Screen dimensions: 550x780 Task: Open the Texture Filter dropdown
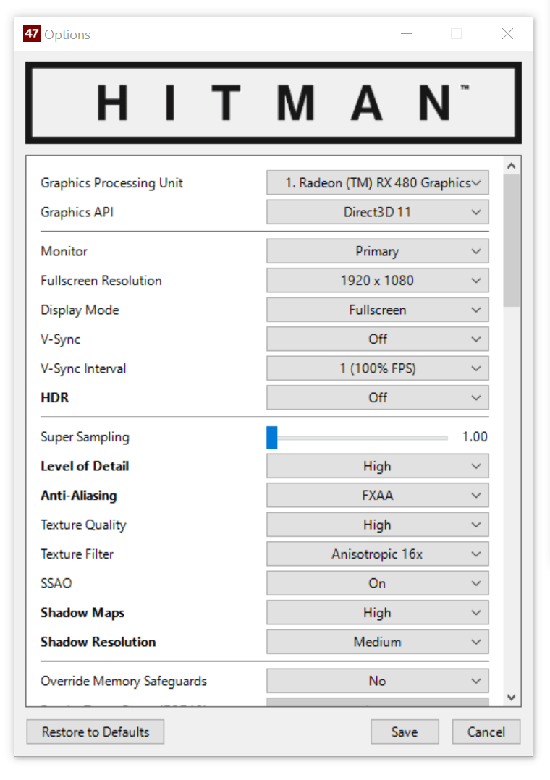point(377,554)
